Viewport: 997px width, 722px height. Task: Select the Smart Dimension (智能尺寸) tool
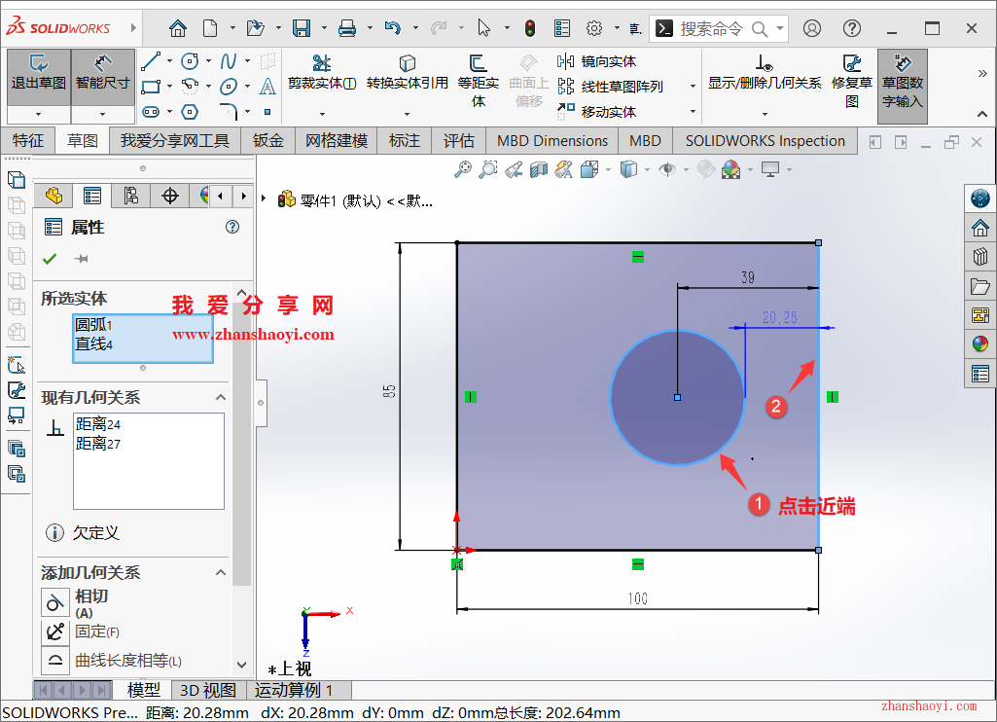(x=102, y=77)
